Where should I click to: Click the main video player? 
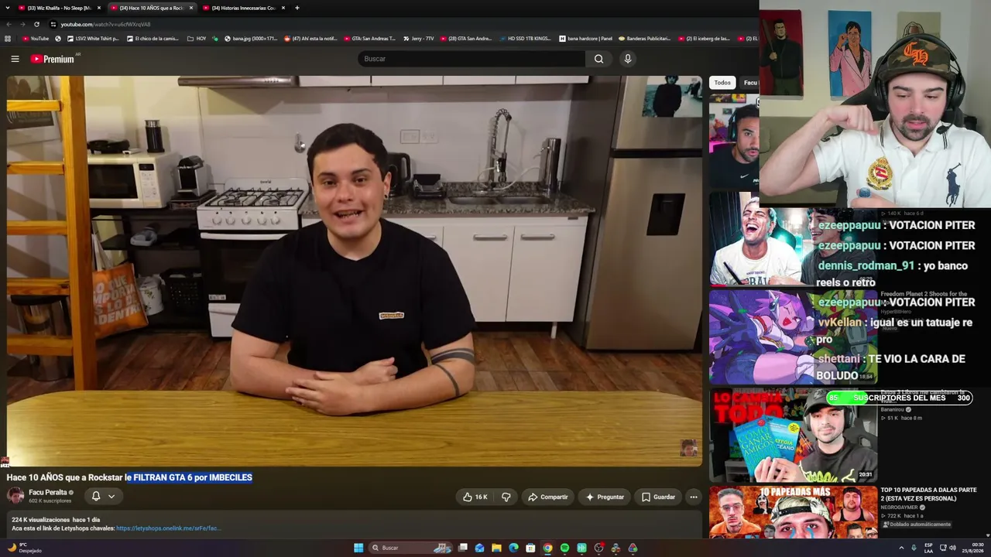tap(355, 271)
